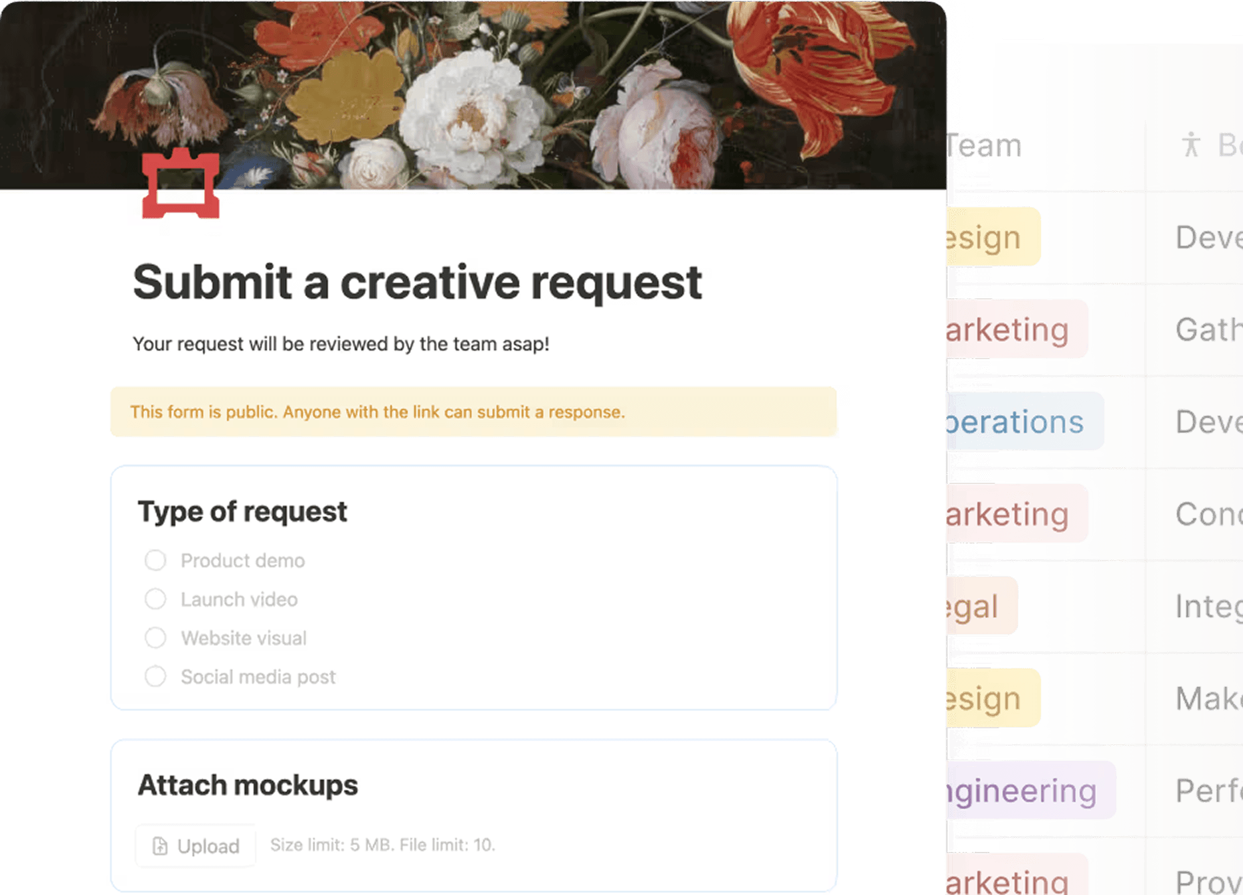Click the form description about team review

341,344
